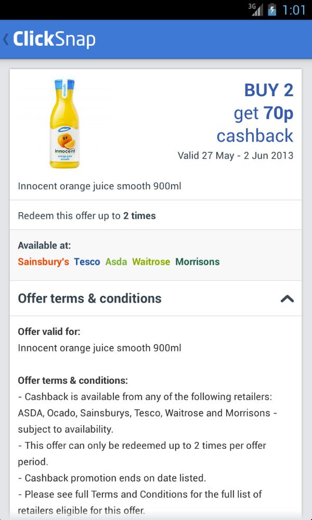Select the Sainsbury's retailer link
Screen dimensions: 312x520
[x=43, y=262]
